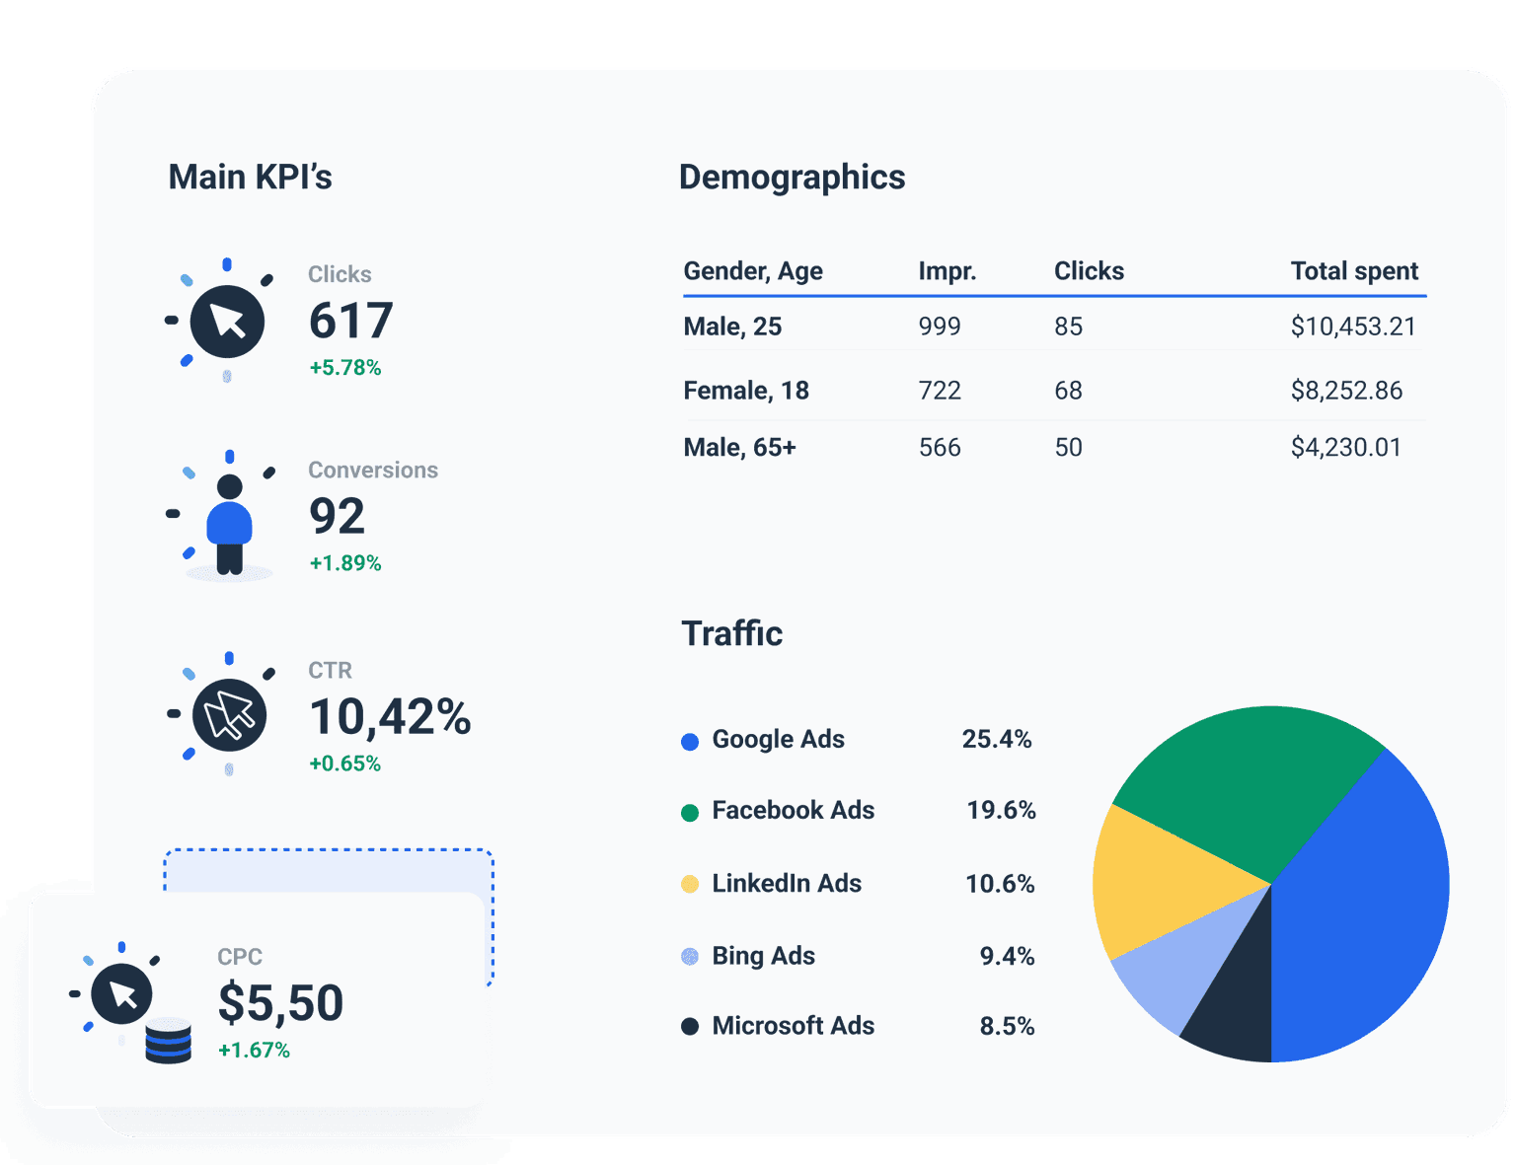Select the Total spent column header

click(1353, 271)
